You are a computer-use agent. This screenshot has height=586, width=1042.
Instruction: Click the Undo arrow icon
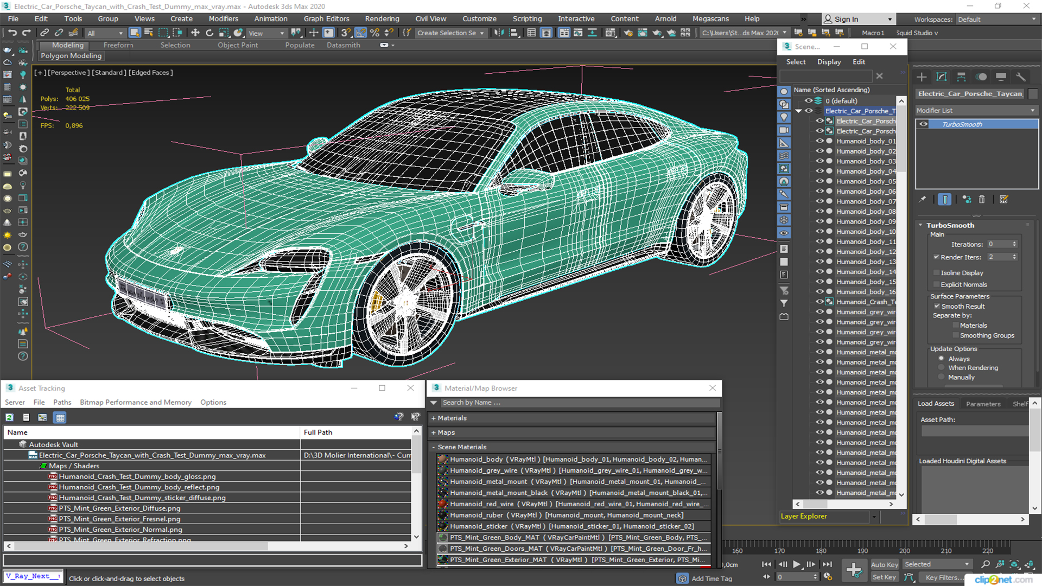(12, 33)
